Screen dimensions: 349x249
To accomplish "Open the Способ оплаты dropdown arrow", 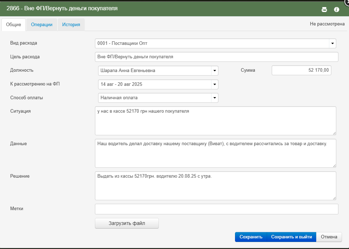I will [x=215, y=98].
